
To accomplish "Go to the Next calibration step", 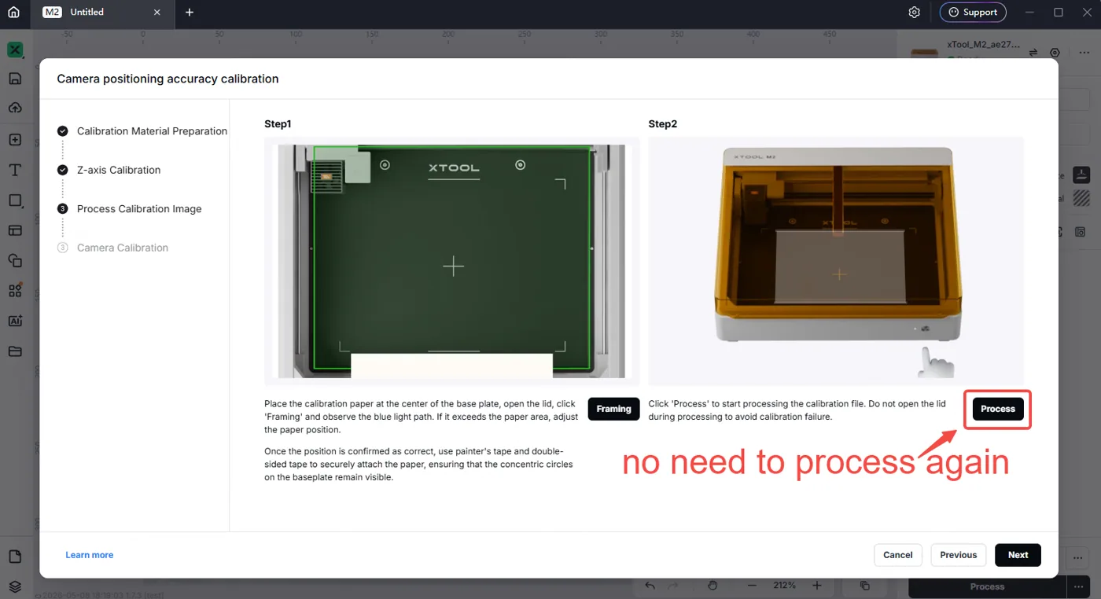I will pos(1018,555).
